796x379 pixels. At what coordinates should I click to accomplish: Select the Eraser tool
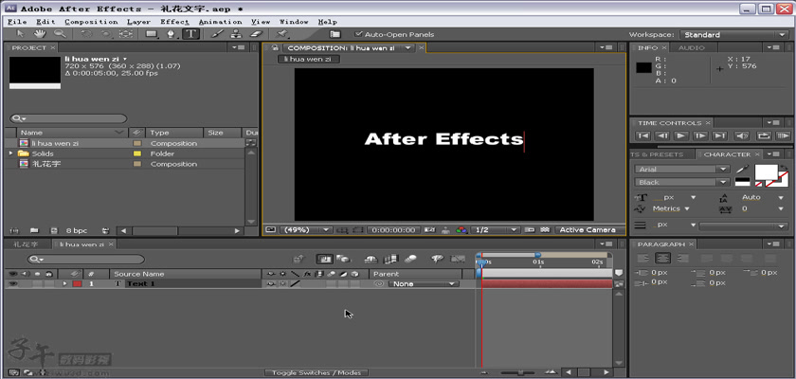256,34
